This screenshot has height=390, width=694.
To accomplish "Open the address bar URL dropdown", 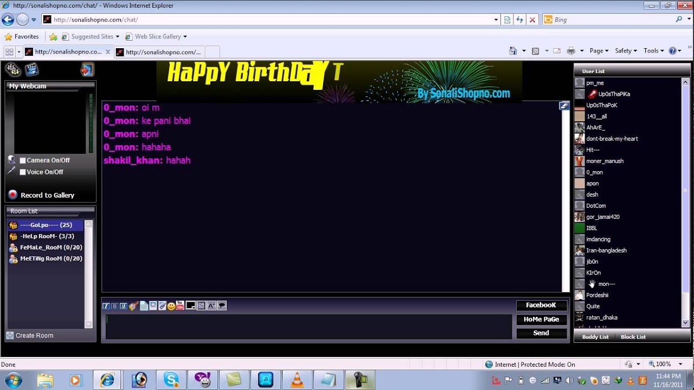I will (496, 19).
